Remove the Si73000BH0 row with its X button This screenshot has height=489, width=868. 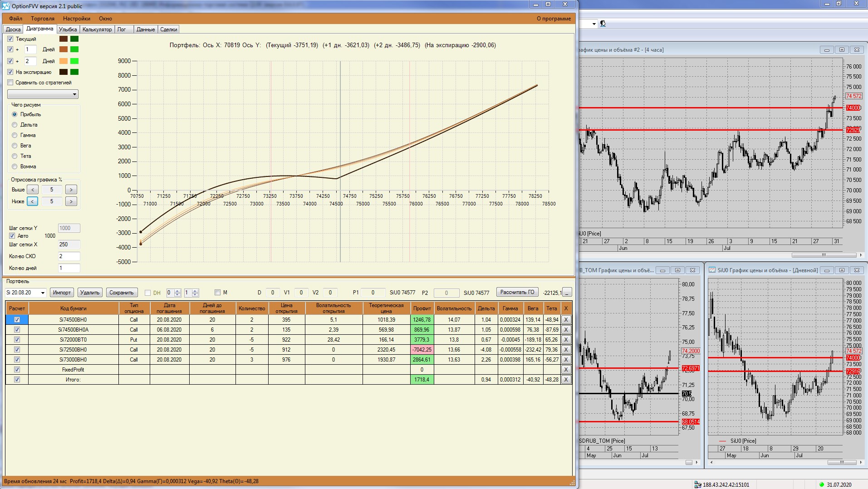566,360
